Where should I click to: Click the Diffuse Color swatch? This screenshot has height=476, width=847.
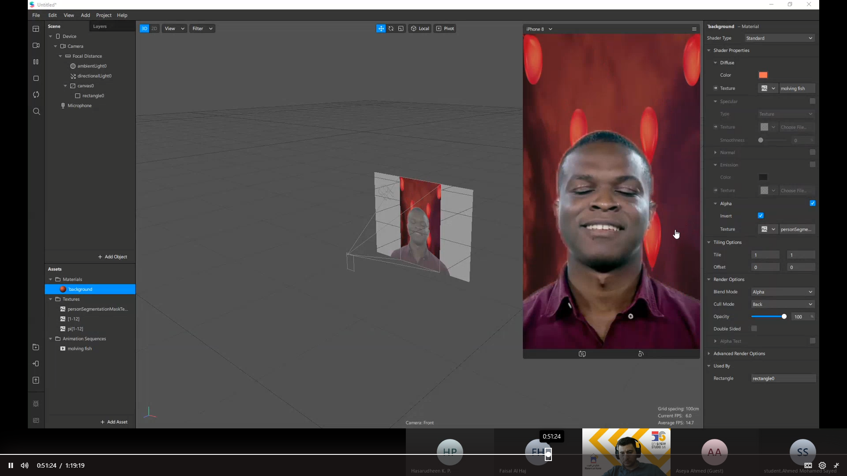(763, 75)
